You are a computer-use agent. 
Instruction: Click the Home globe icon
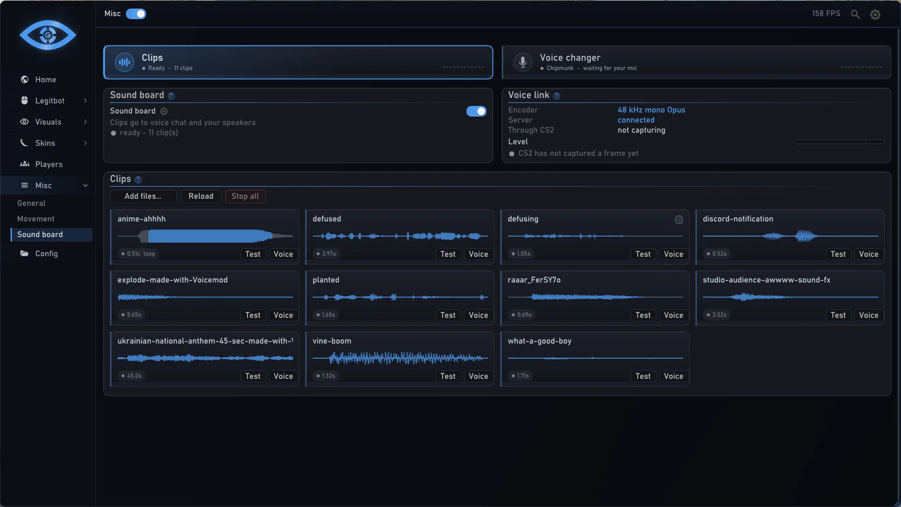point(24,79)
